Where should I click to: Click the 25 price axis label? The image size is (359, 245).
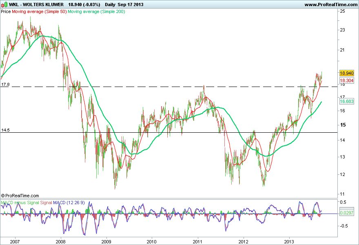click(343, 11)
